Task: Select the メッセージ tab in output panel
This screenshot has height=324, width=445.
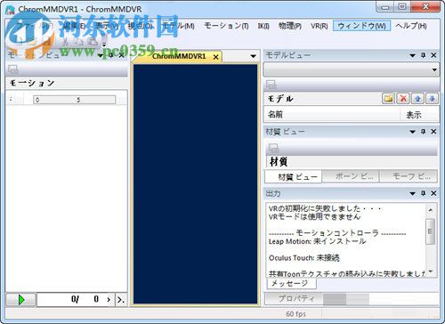Action: [292, 283]
